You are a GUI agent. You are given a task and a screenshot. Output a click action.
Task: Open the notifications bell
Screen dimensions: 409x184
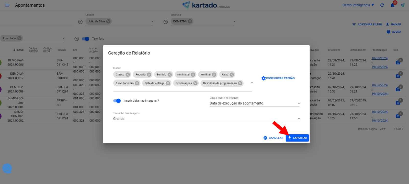pos(392,5)
